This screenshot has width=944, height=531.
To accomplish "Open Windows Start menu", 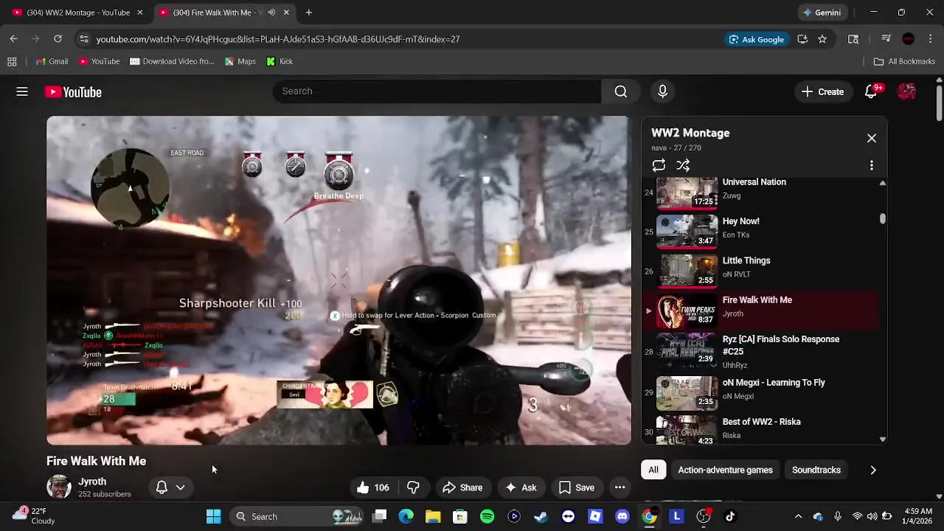I will pos(214,516).
